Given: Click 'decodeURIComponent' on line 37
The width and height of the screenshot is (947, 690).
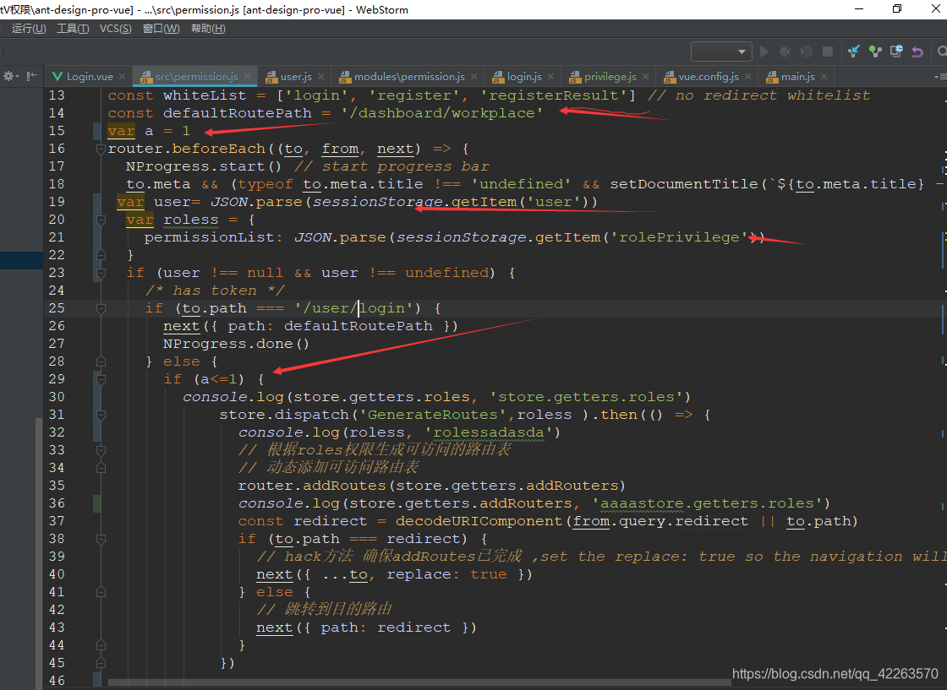Looking at the screenshot, I should tap(479, 521).
